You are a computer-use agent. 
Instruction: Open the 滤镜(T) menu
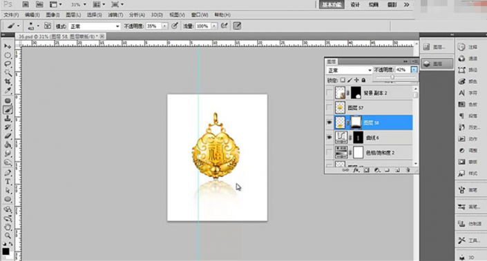(115, 15)
